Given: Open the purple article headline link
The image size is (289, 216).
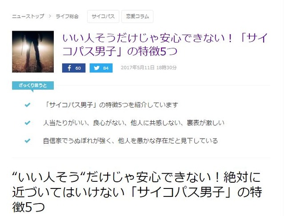Looking at the screenshot, I should pyautogui.click(x=165, y=45).
